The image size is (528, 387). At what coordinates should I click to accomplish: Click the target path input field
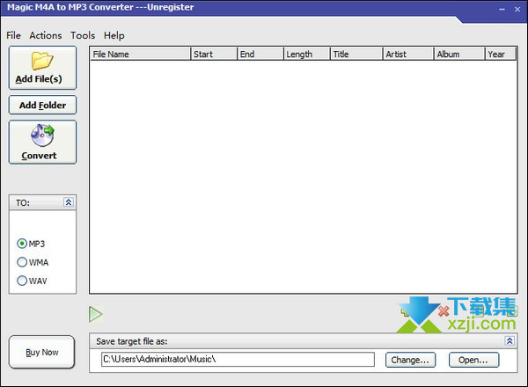point(238,359)
